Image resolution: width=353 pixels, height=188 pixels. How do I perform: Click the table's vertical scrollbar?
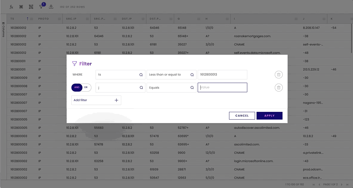[352, 38]
